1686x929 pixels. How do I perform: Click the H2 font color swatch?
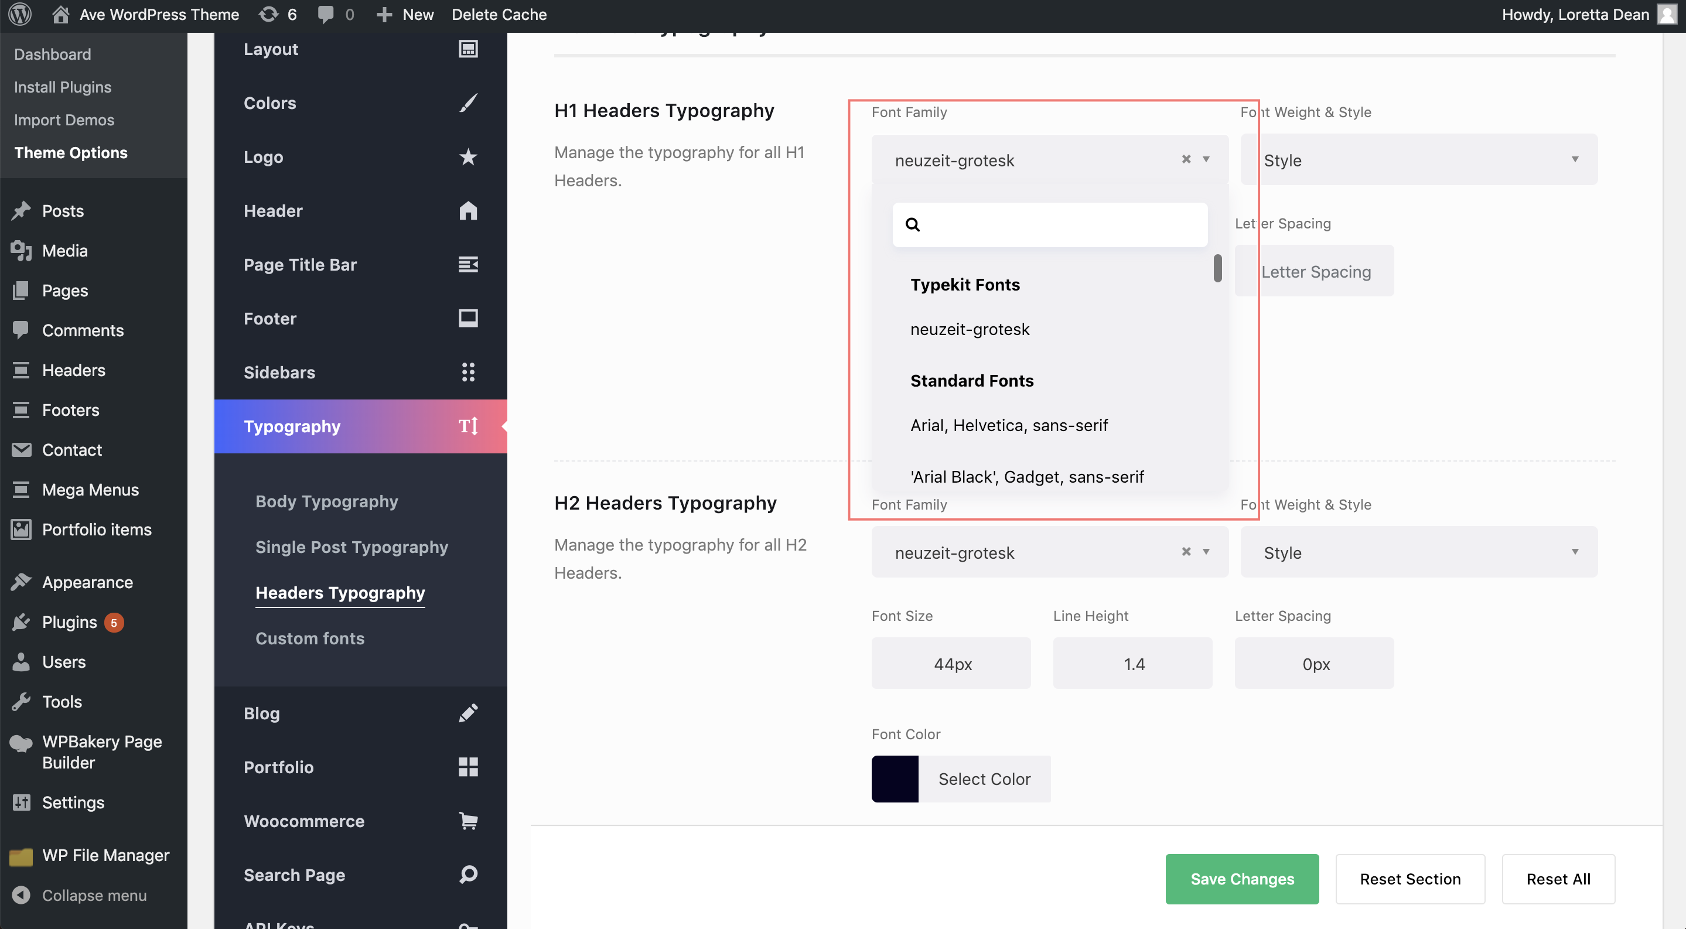click(895, 779)
